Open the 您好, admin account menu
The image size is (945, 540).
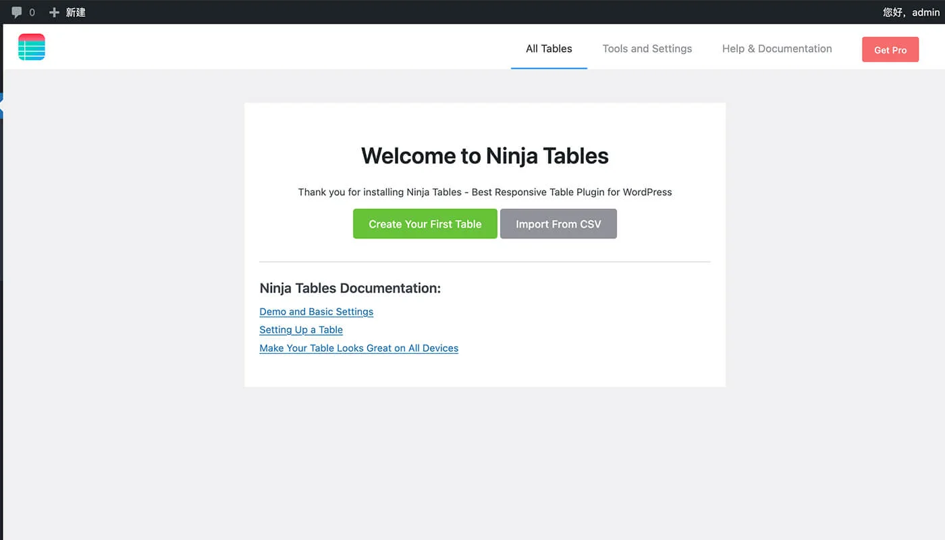911,12
